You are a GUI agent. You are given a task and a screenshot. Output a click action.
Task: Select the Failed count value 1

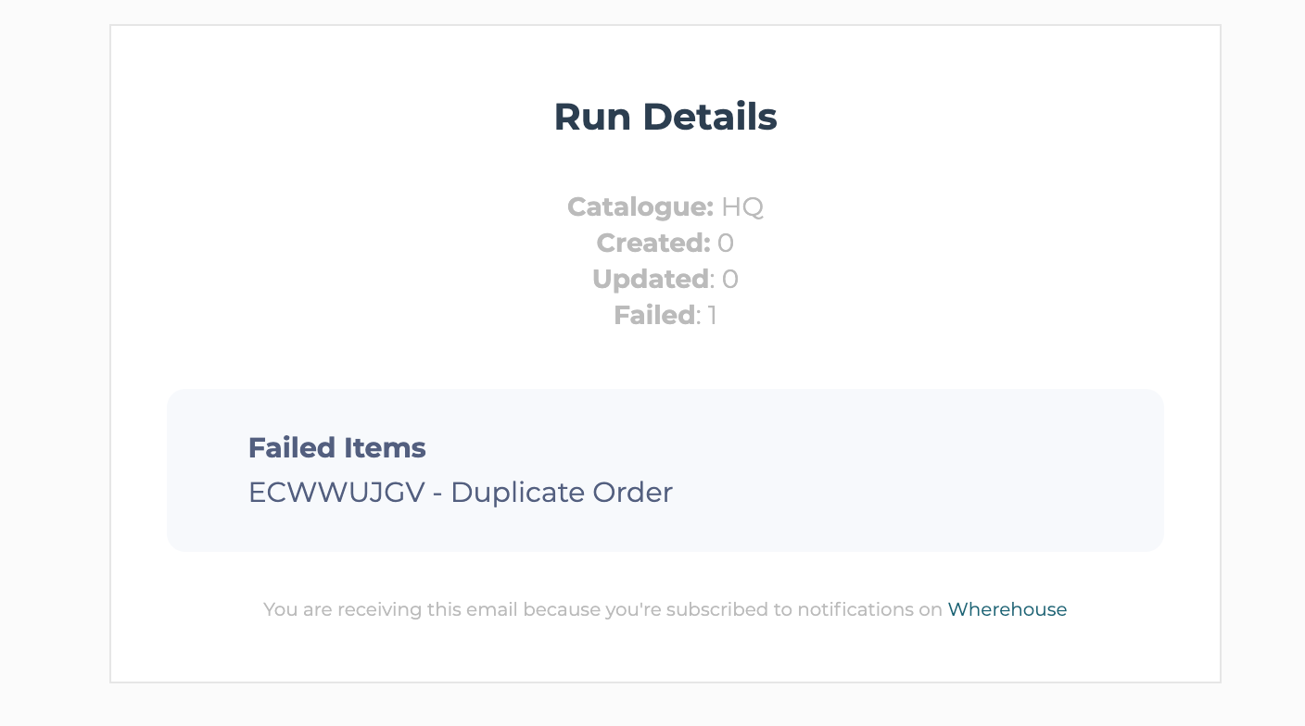pyautogui.click(x=713, y=315)
